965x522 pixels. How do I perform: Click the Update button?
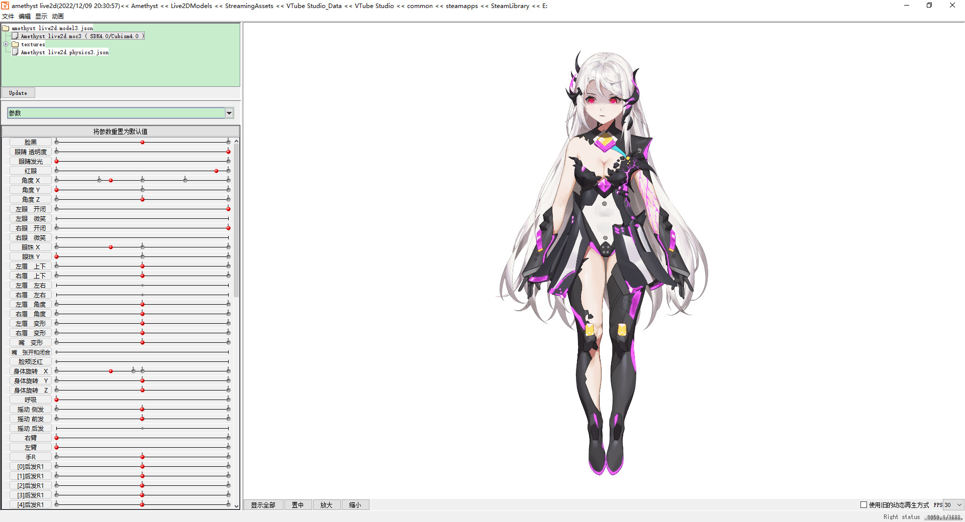(x=18, y=92)
